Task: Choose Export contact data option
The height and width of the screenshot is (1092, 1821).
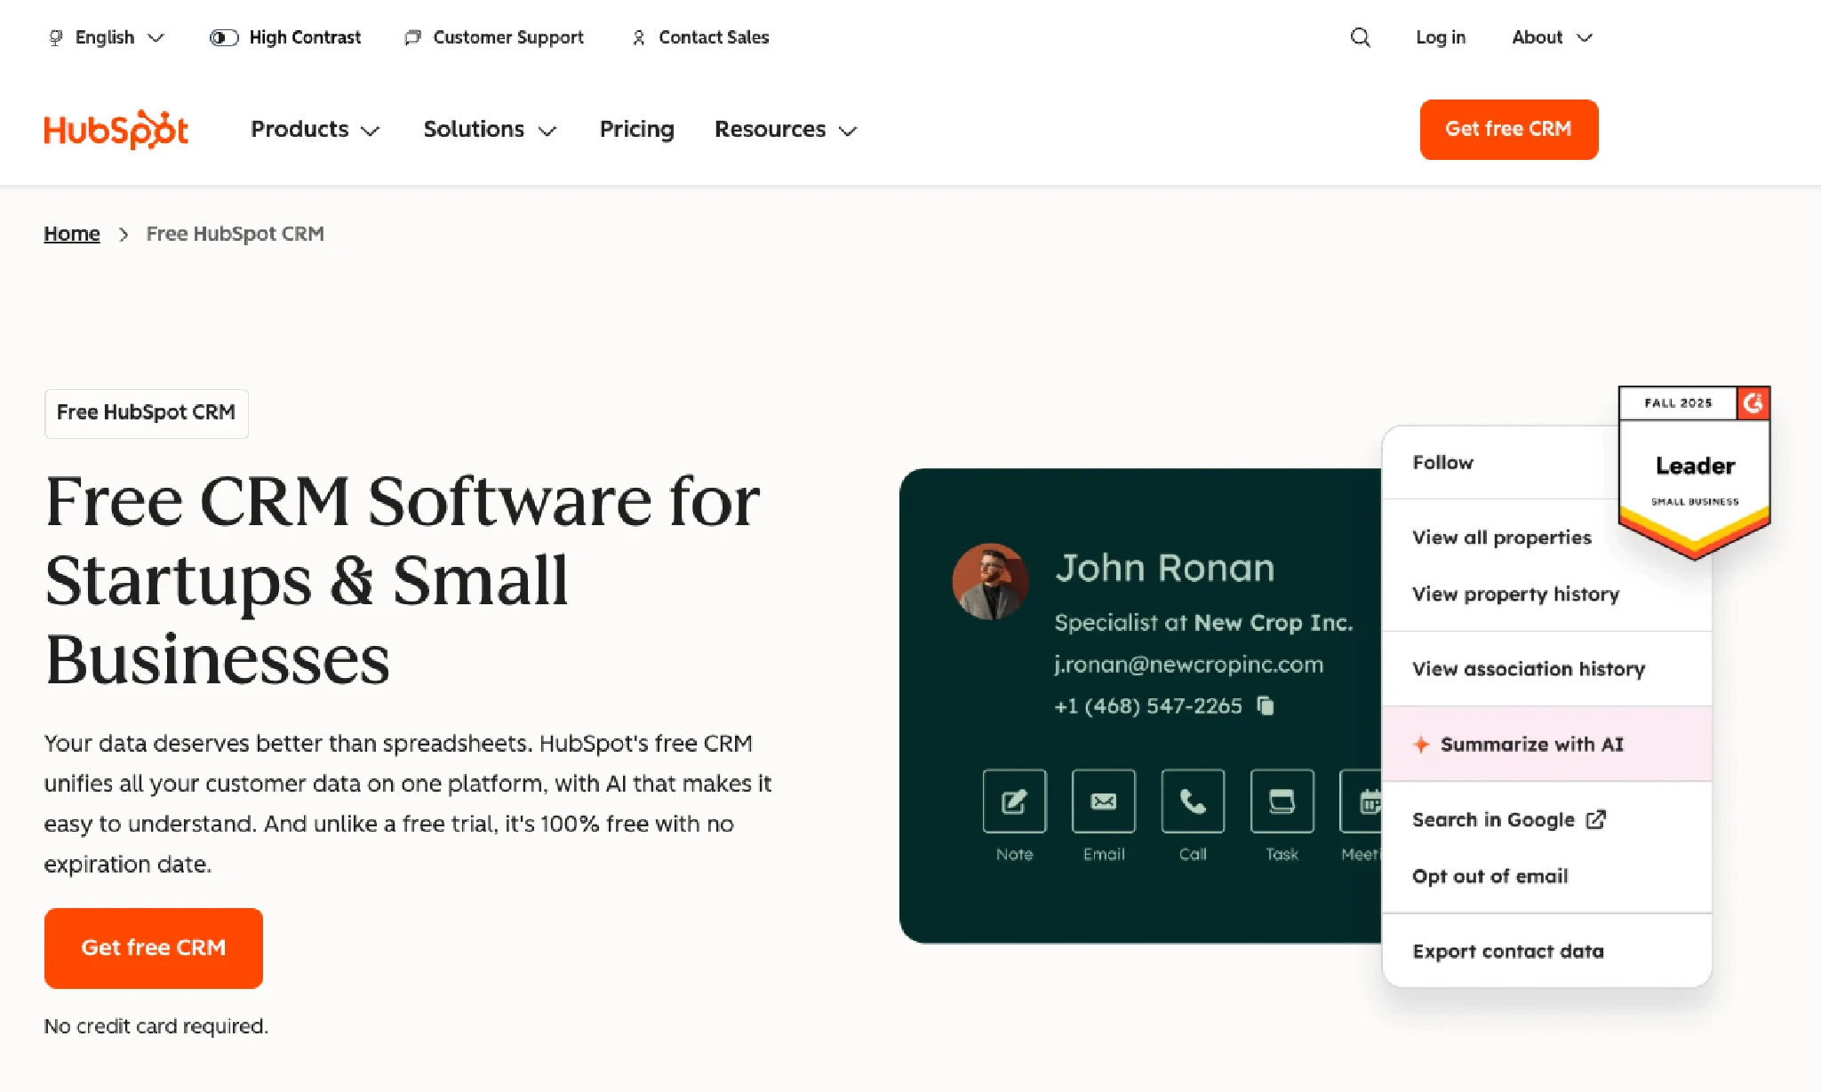Action: click(1507, 952)
